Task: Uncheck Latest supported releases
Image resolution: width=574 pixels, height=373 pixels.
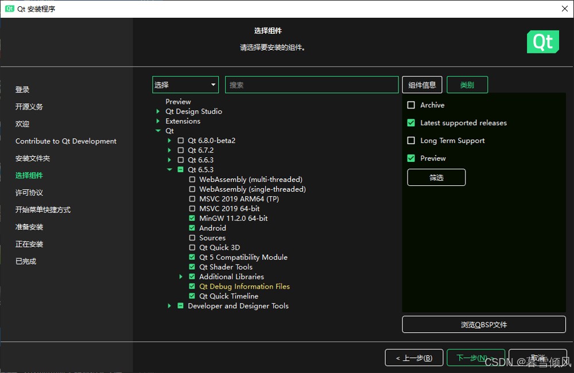Action: tap(411, 123)
